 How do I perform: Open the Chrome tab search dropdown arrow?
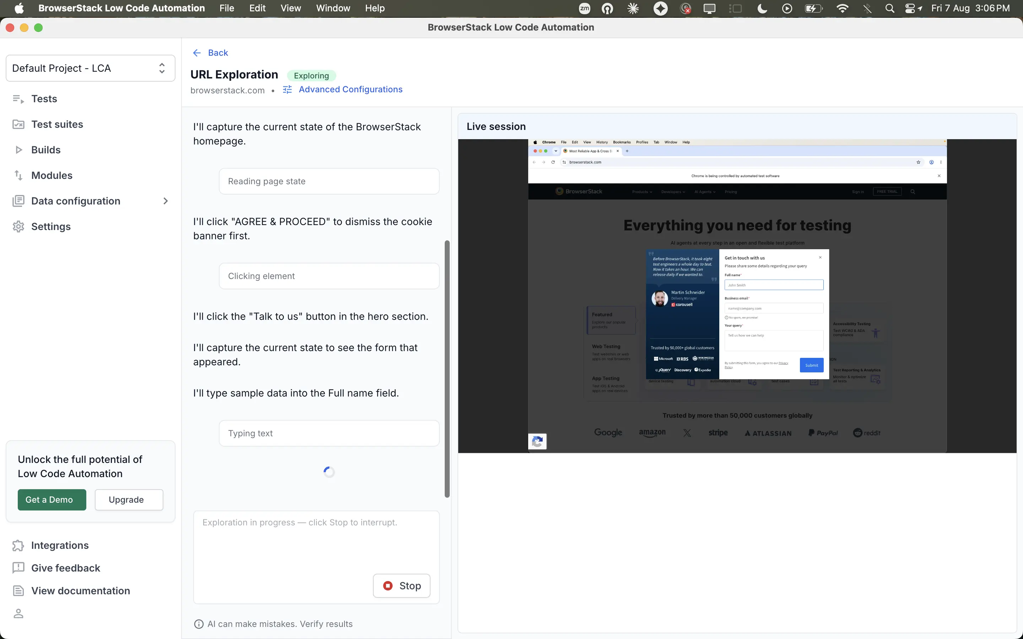(556, 151)
